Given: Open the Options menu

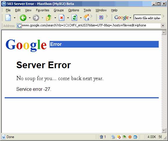Looking at the screenshot, I should tap(74, 10).
